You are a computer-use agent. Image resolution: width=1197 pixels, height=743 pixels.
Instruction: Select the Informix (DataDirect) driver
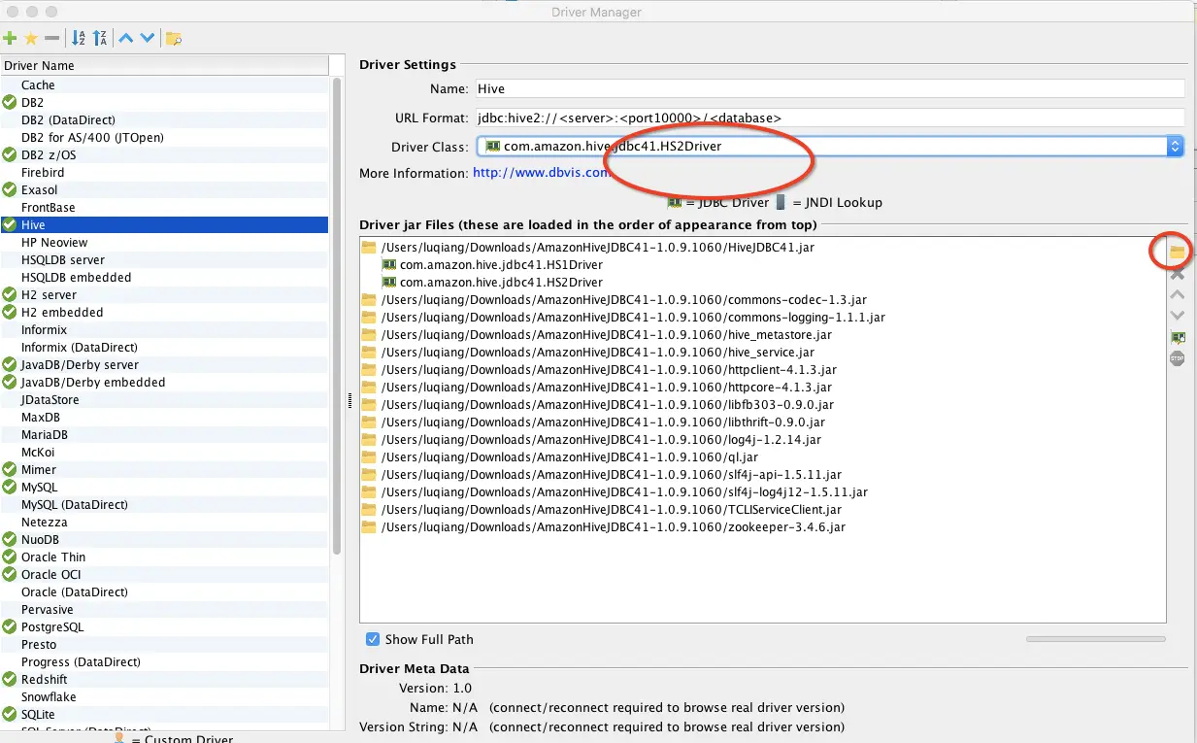click(165, 347)
